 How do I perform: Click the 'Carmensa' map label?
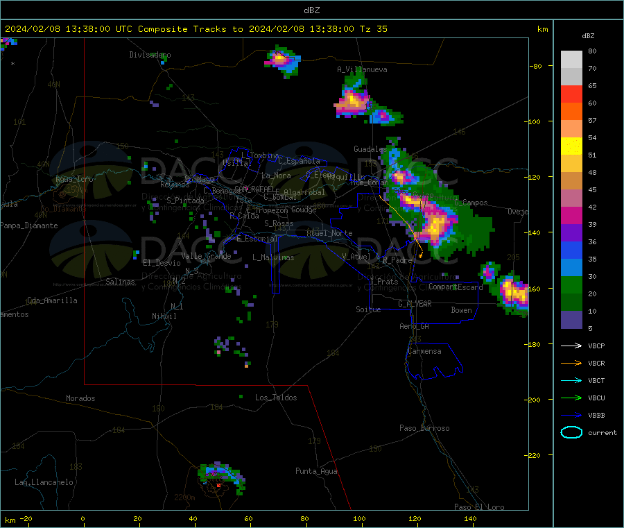424,351
